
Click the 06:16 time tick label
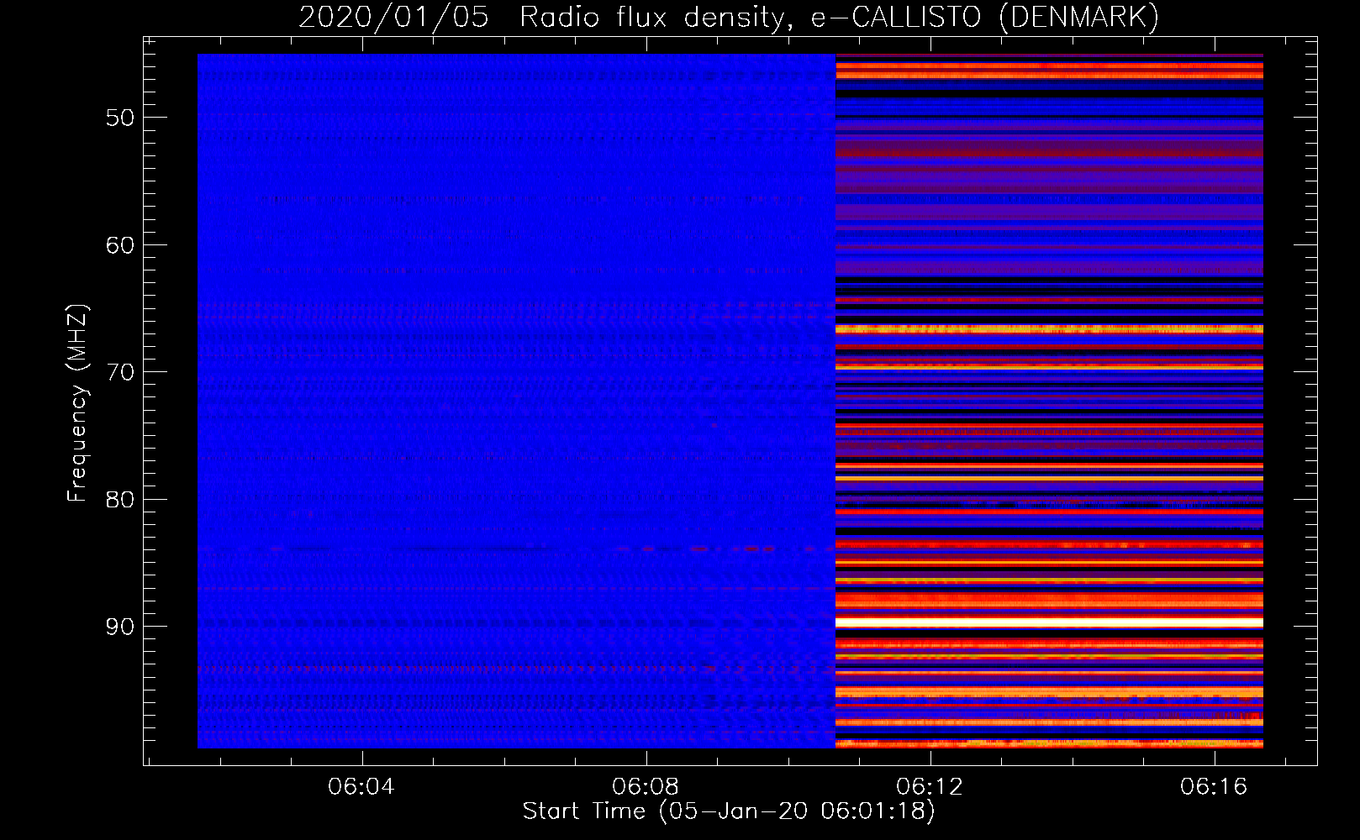(x=1214, y=786)
